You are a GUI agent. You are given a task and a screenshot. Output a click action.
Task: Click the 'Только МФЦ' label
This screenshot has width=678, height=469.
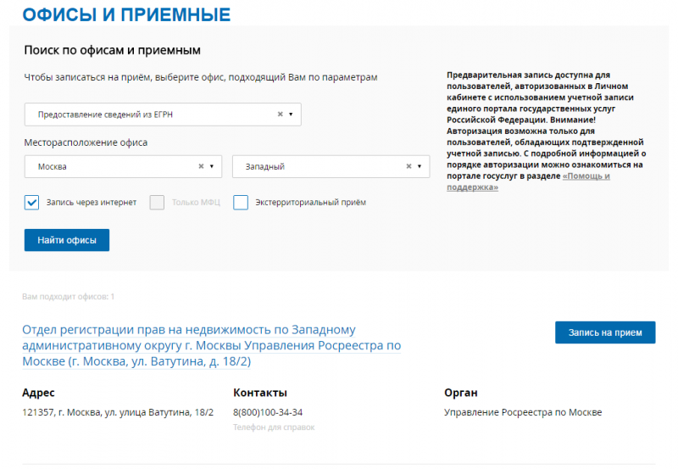[x=196, y=202]
